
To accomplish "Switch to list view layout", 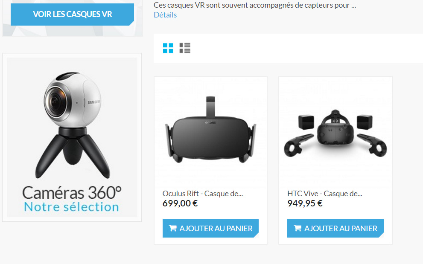I will (185, 48).
